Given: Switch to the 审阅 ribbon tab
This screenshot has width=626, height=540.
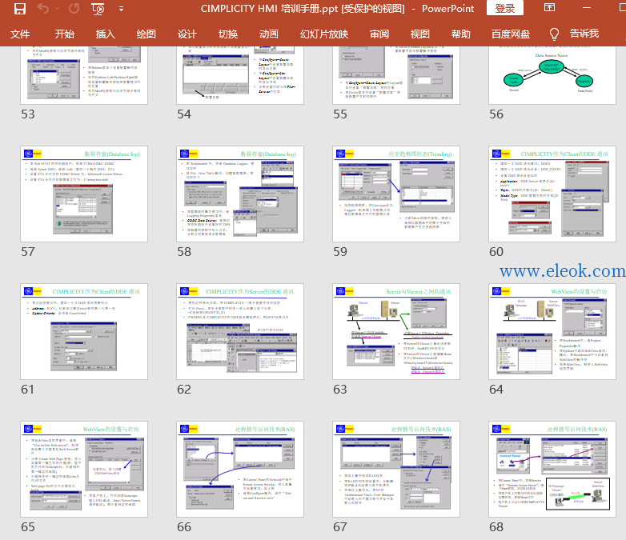Looking at the screenshot, I should tap(379, 34).
